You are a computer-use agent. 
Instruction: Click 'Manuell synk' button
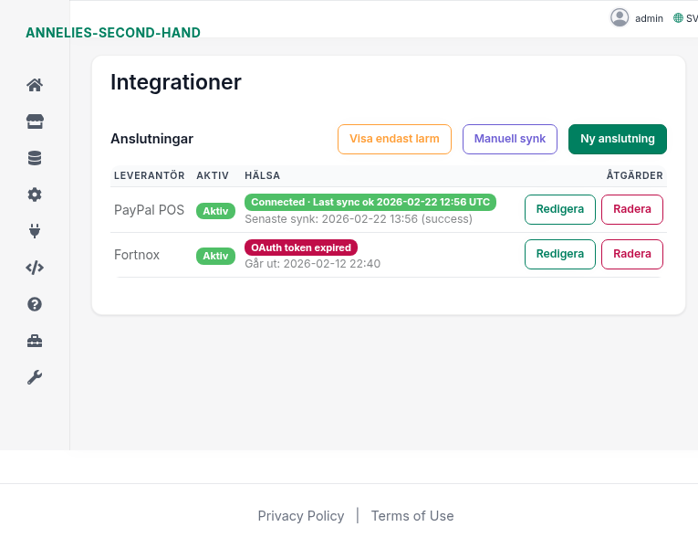[509, 139]
